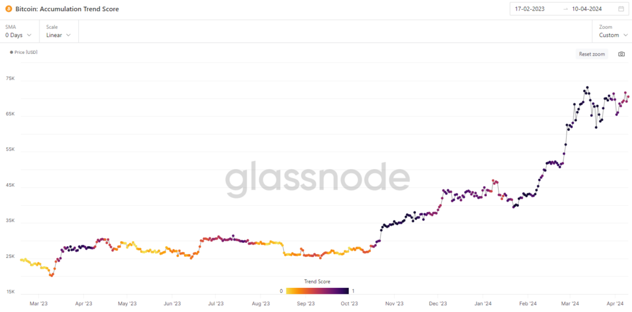The height and width of the screenshot is (312, 632).
Task: Toggle the Price [USD] legend dot
Action: pos(11,52)
